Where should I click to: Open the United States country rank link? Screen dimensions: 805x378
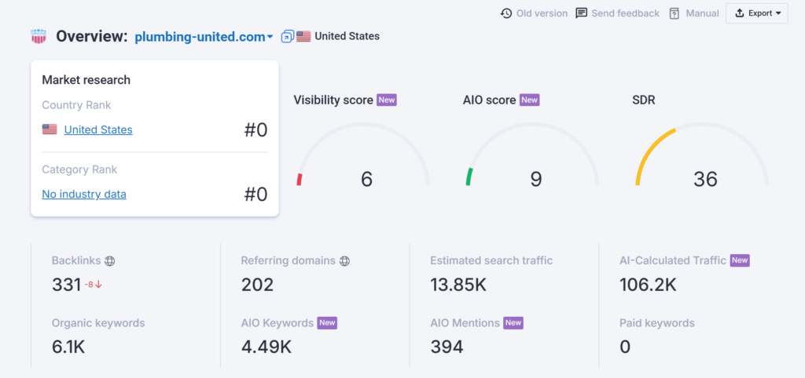tap(98, 129)
